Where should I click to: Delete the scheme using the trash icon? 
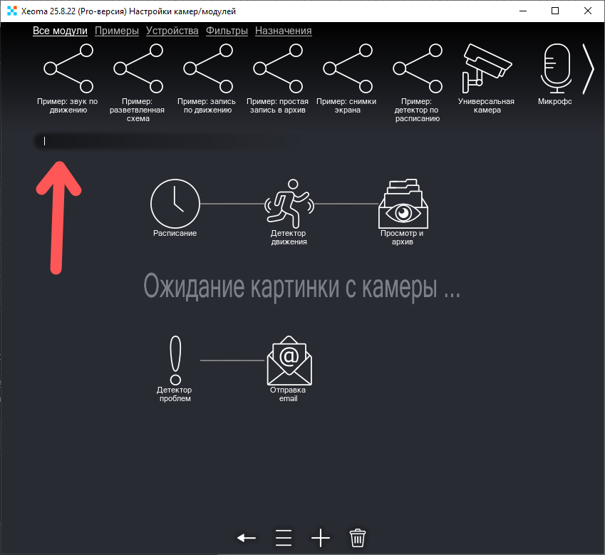point(357,538)
